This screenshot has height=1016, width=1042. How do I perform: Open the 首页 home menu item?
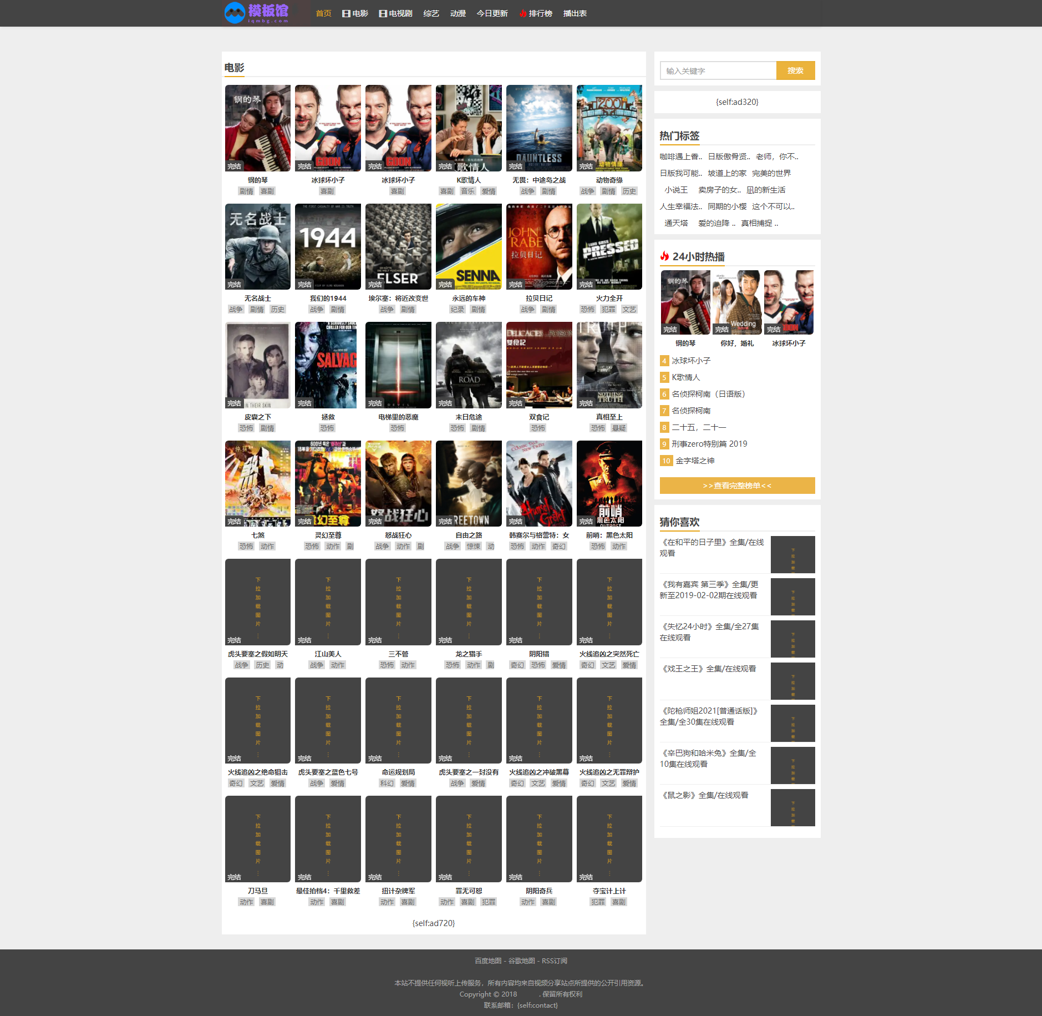(x=323, y=13)
